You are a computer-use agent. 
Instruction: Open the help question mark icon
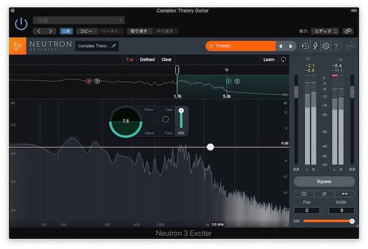(336, 46)
